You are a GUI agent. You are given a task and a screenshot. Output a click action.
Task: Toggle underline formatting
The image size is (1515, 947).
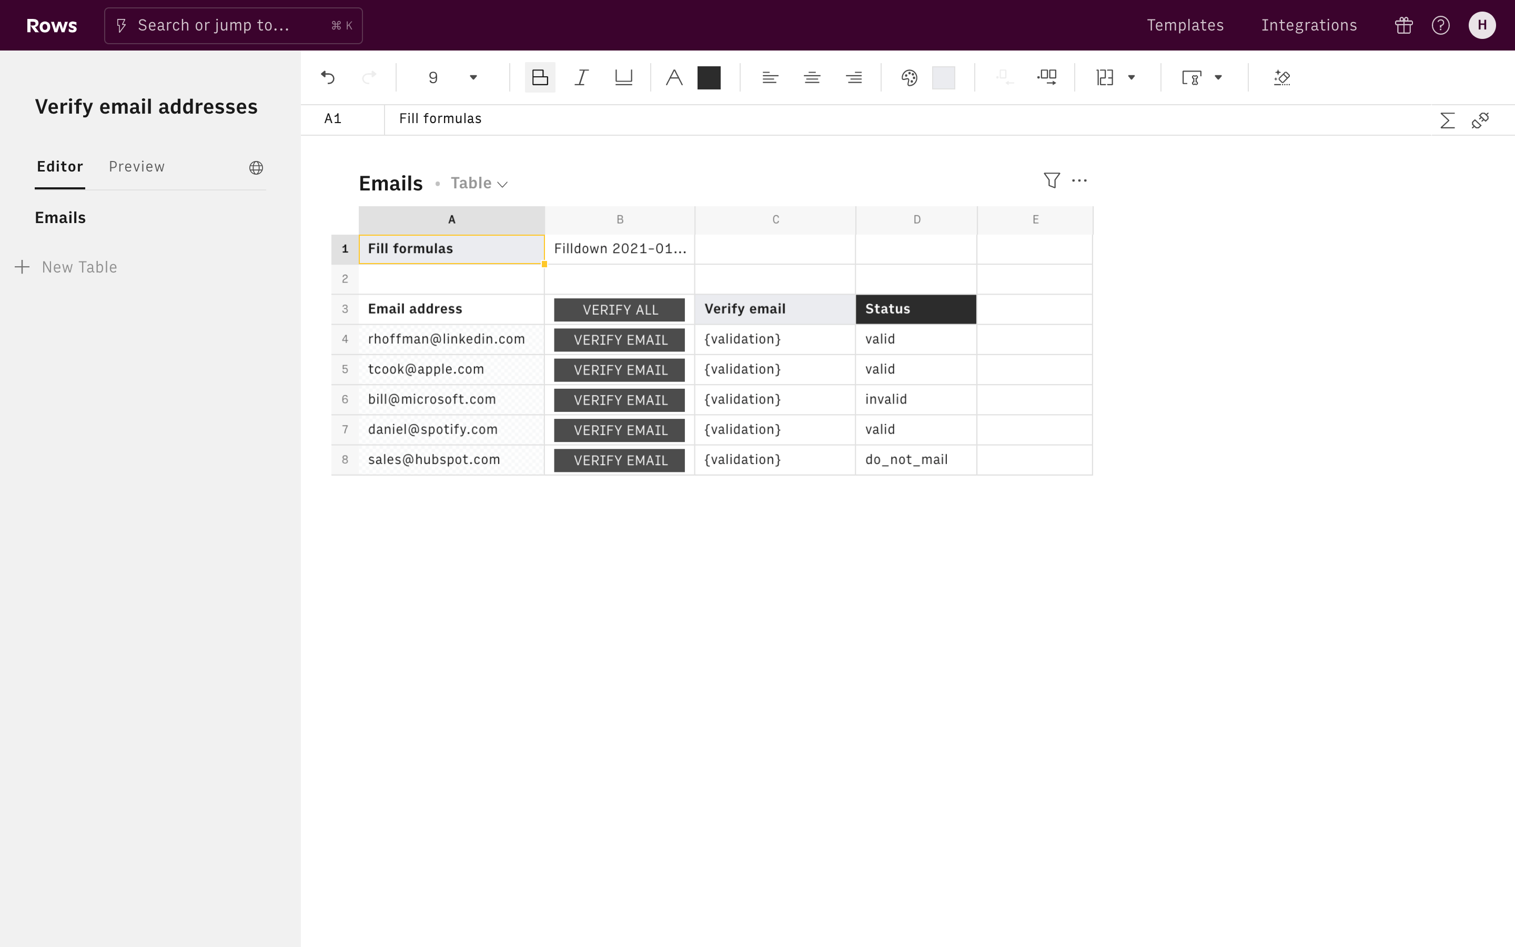[623, 78]
